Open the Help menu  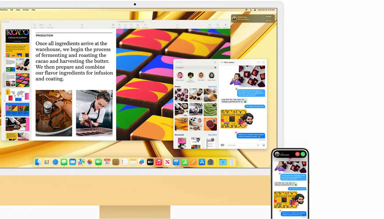[x=33, y=10]
